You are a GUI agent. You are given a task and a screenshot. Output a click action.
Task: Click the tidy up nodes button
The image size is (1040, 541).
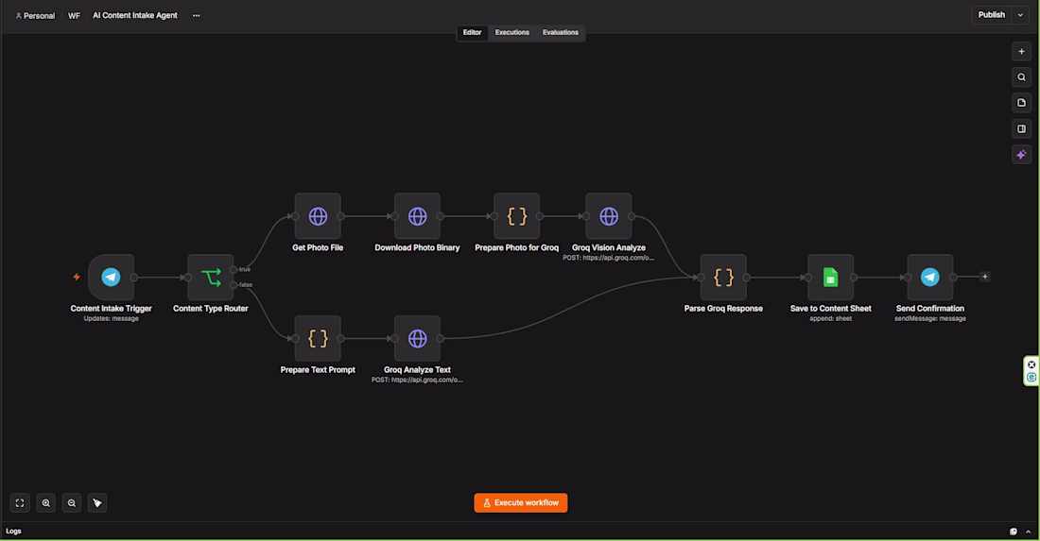click(97, 503)
